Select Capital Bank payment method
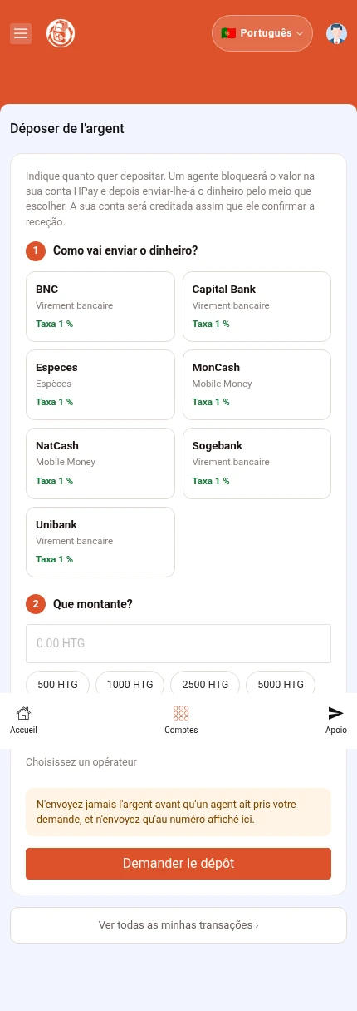This screenshot has height=1011, width=357. [257, 306]
